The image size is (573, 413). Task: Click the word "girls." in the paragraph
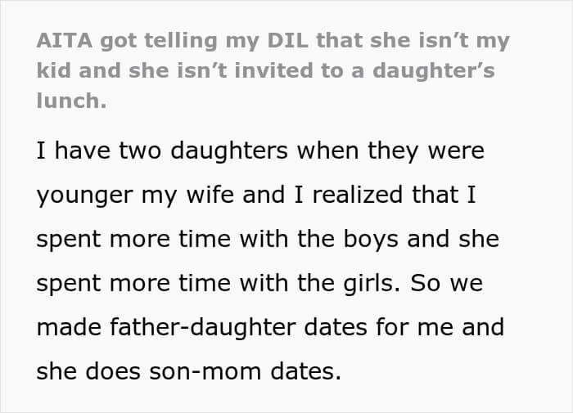372,284
